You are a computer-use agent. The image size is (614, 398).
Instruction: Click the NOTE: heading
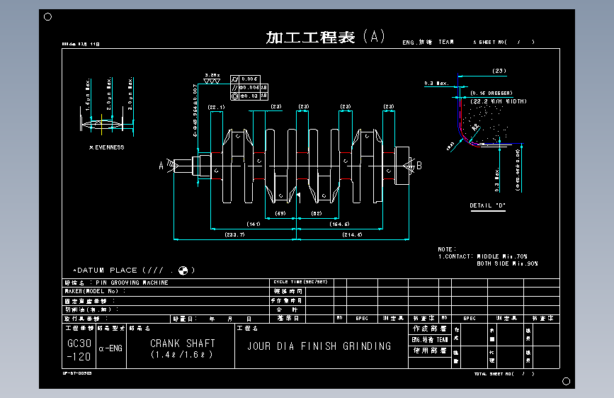[x=447, y=249]
